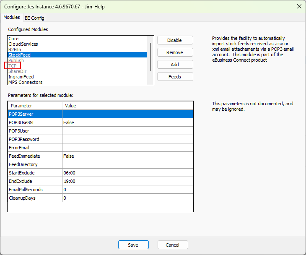
Task: Select the POP3UseSSL parameter
Action: point(35,122)
